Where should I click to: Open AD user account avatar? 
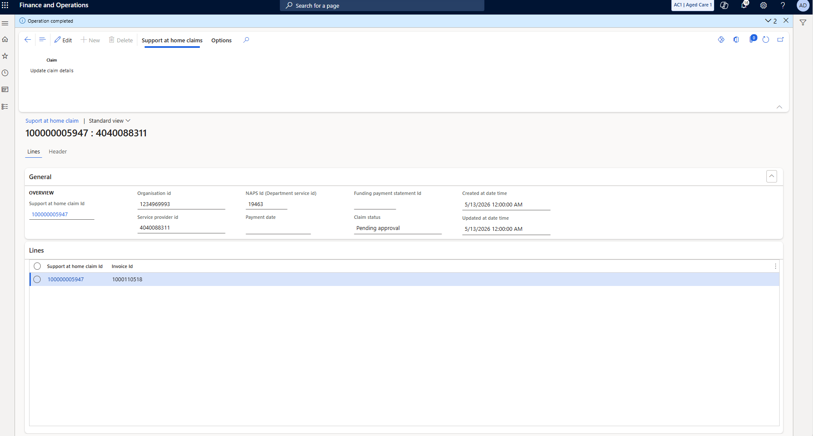click(x=803, y=6)
